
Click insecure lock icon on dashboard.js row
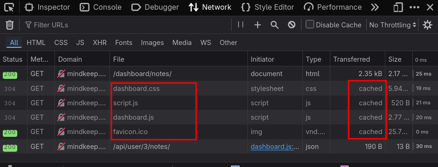61,117
